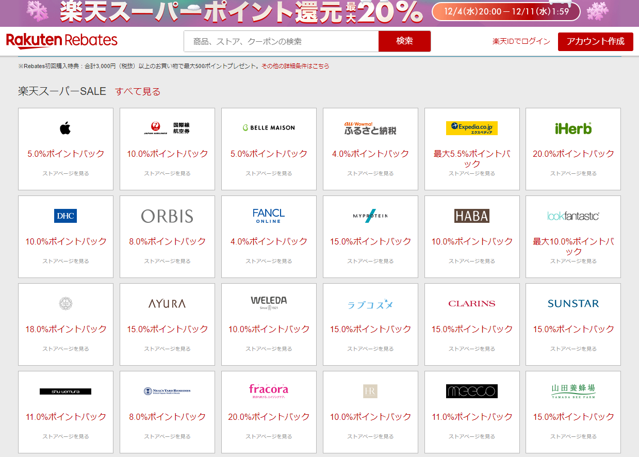Select the Neal's Yard Remedies logo

[167, 391]
